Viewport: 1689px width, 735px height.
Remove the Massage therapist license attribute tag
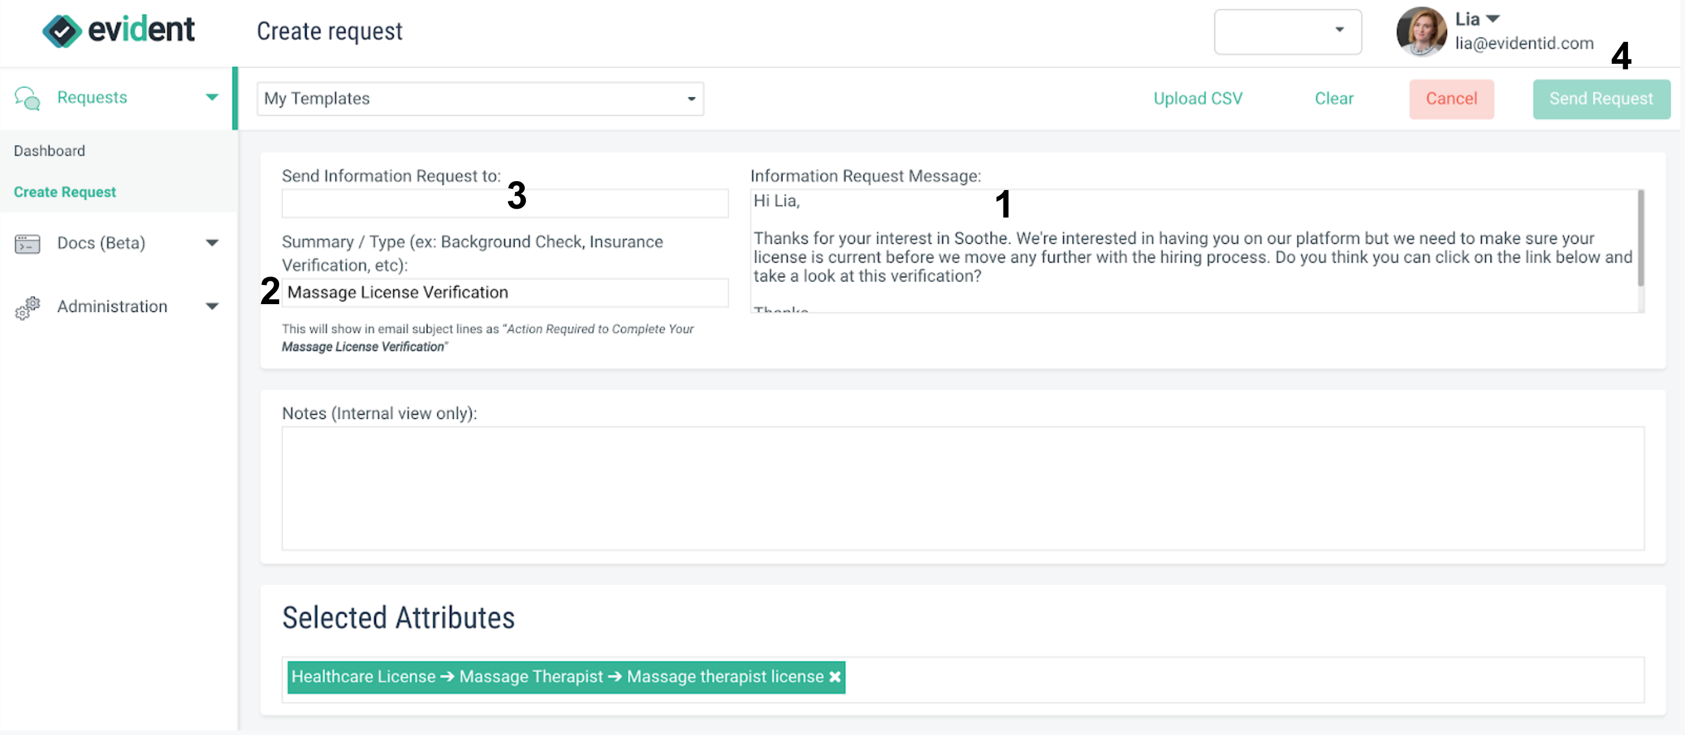coord(835,676)
